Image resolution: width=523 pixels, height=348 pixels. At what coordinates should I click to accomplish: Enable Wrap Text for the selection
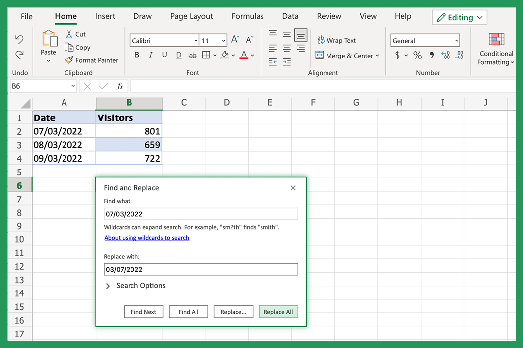tap(336, 40)
